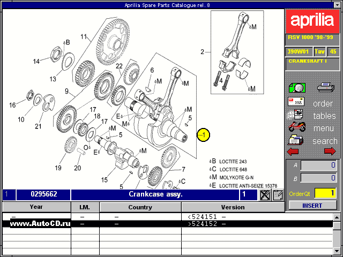Click the B value field

click(x=318, y=178)
